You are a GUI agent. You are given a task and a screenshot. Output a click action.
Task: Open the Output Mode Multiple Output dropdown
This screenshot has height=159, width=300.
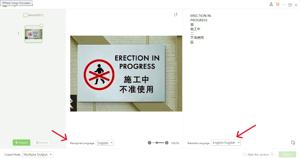click(x=37, y=155)
